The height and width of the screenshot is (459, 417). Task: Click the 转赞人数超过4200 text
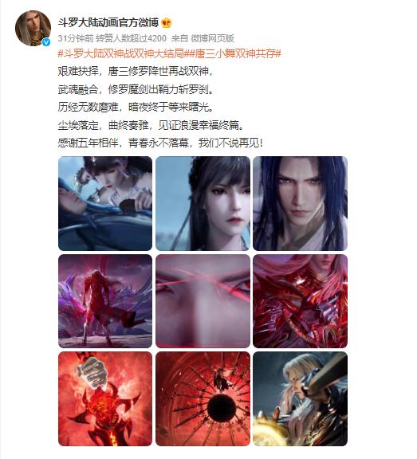point(132,38)
